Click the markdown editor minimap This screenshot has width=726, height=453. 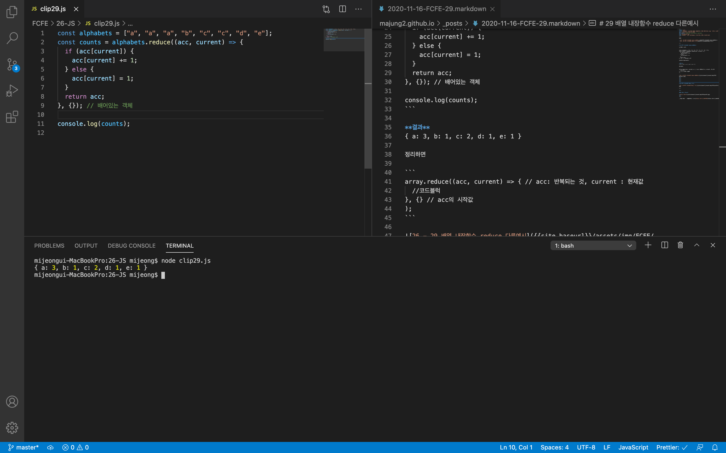(699, 64)
